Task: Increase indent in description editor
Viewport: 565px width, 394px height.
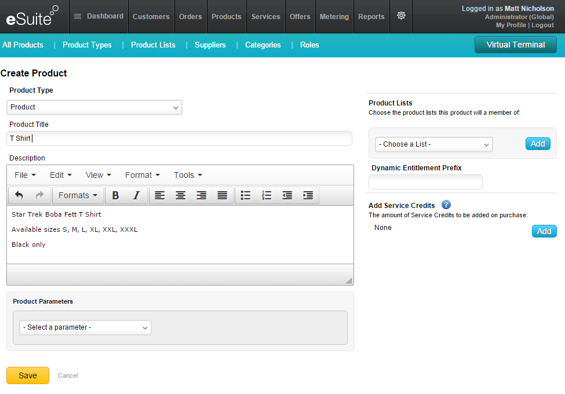Action: click(x=308, y=195)
